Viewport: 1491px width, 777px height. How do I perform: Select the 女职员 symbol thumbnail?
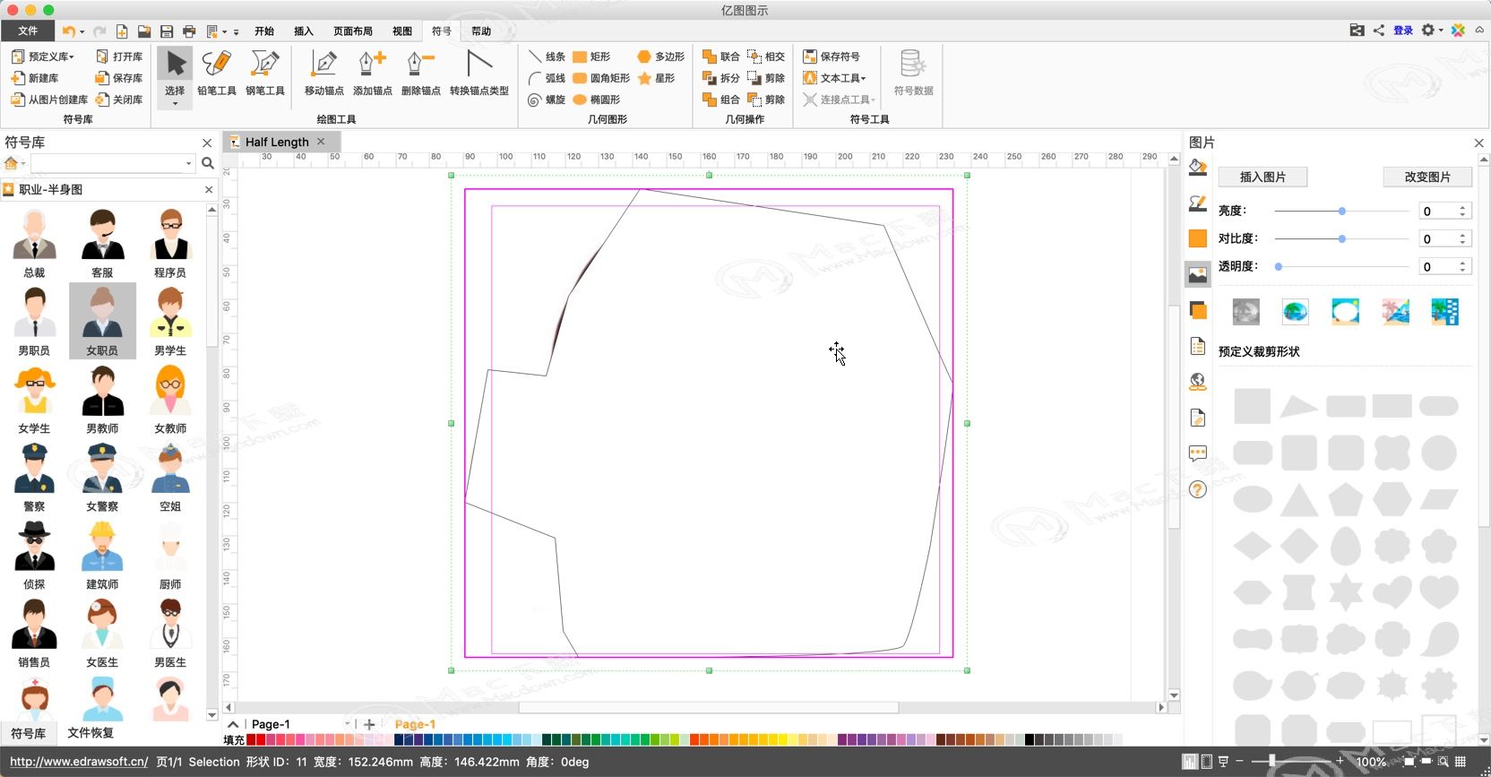point(102,321)
